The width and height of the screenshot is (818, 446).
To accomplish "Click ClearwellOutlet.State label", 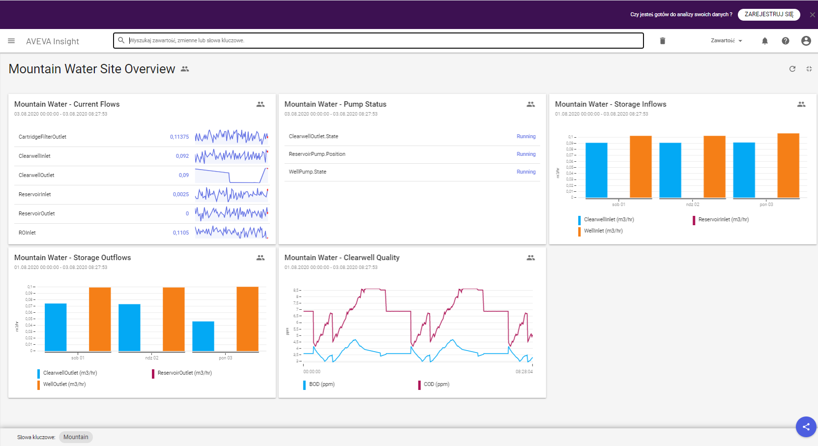I will click(x=314, y=137).
